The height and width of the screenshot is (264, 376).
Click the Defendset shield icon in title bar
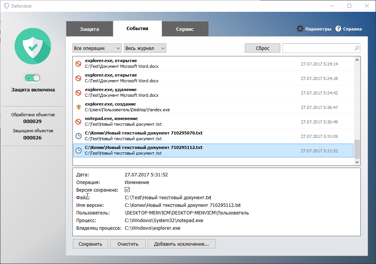point(6,6)
